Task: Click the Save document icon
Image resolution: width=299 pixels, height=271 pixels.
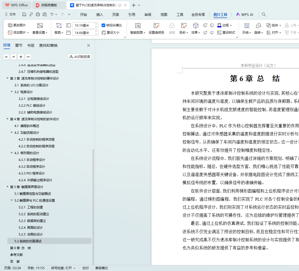Action: tap(24, 14)
